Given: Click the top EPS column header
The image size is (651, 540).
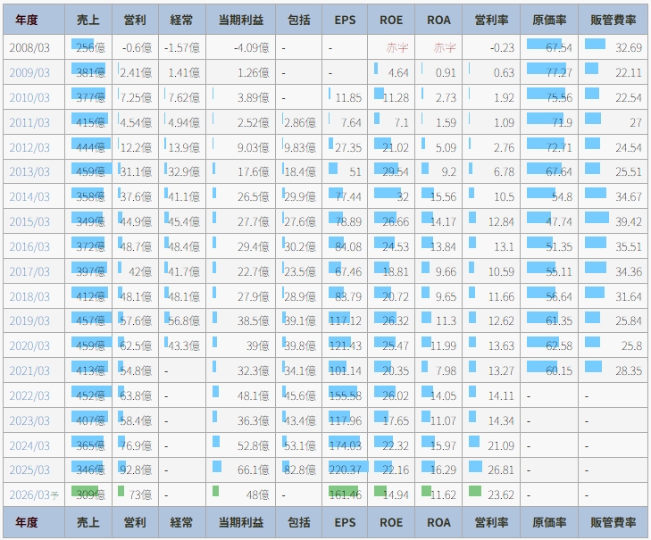Looking at the screenshot, I should tap(344, 20).
